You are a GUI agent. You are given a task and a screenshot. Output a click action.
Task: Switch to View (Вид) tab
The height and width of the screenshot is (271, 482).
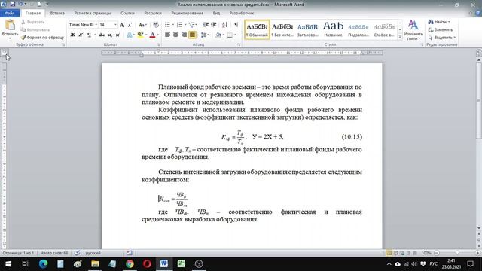[x=216, y=14]
